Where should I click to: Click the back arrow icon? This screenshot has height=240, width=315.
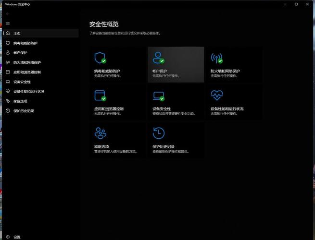(x=8, y=14)
